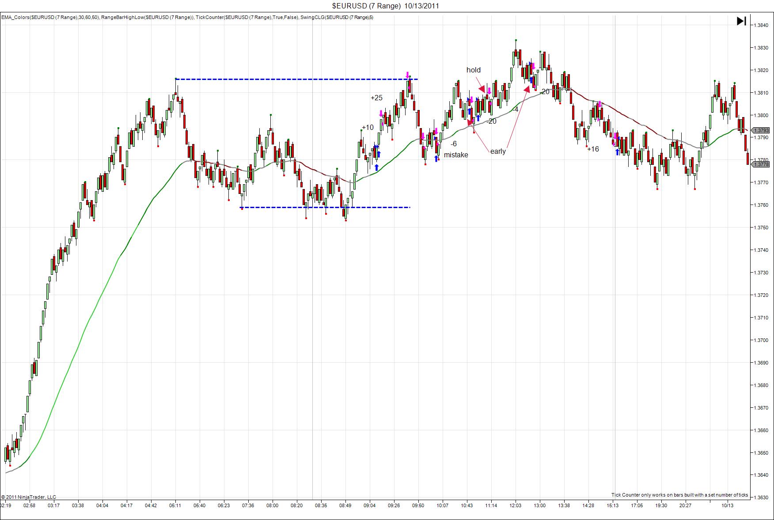Click the 1.3630 price axis label
774x520 pixels.
762,497
